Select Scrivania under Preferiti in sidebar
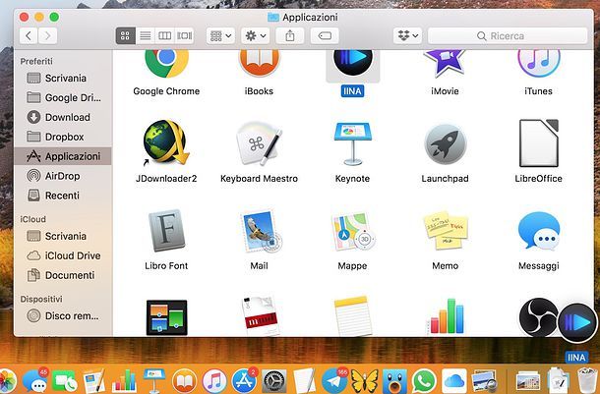The image size is (600, 394). click(x=63, y=78)
